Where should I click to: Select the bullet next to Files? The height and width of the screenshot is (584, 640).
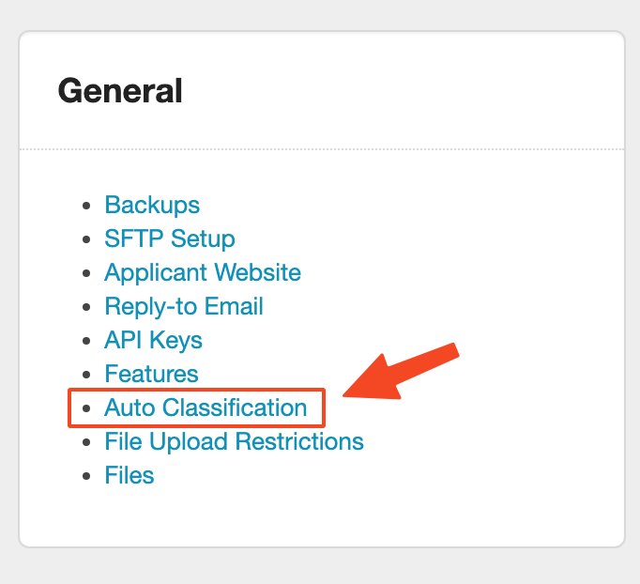pos(88,476)
